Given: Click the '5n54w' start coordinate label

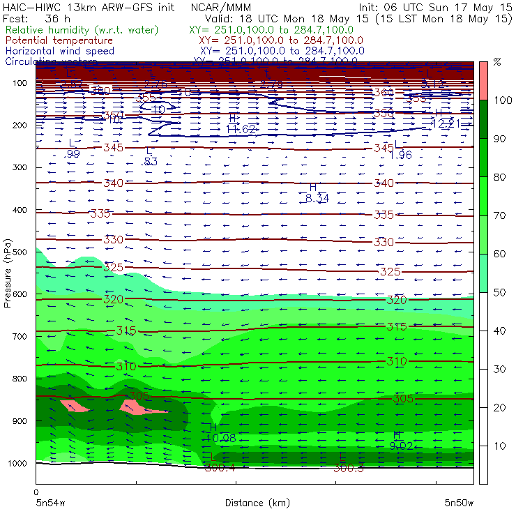Looking at the screenshot, I should (x=51, y=503).
